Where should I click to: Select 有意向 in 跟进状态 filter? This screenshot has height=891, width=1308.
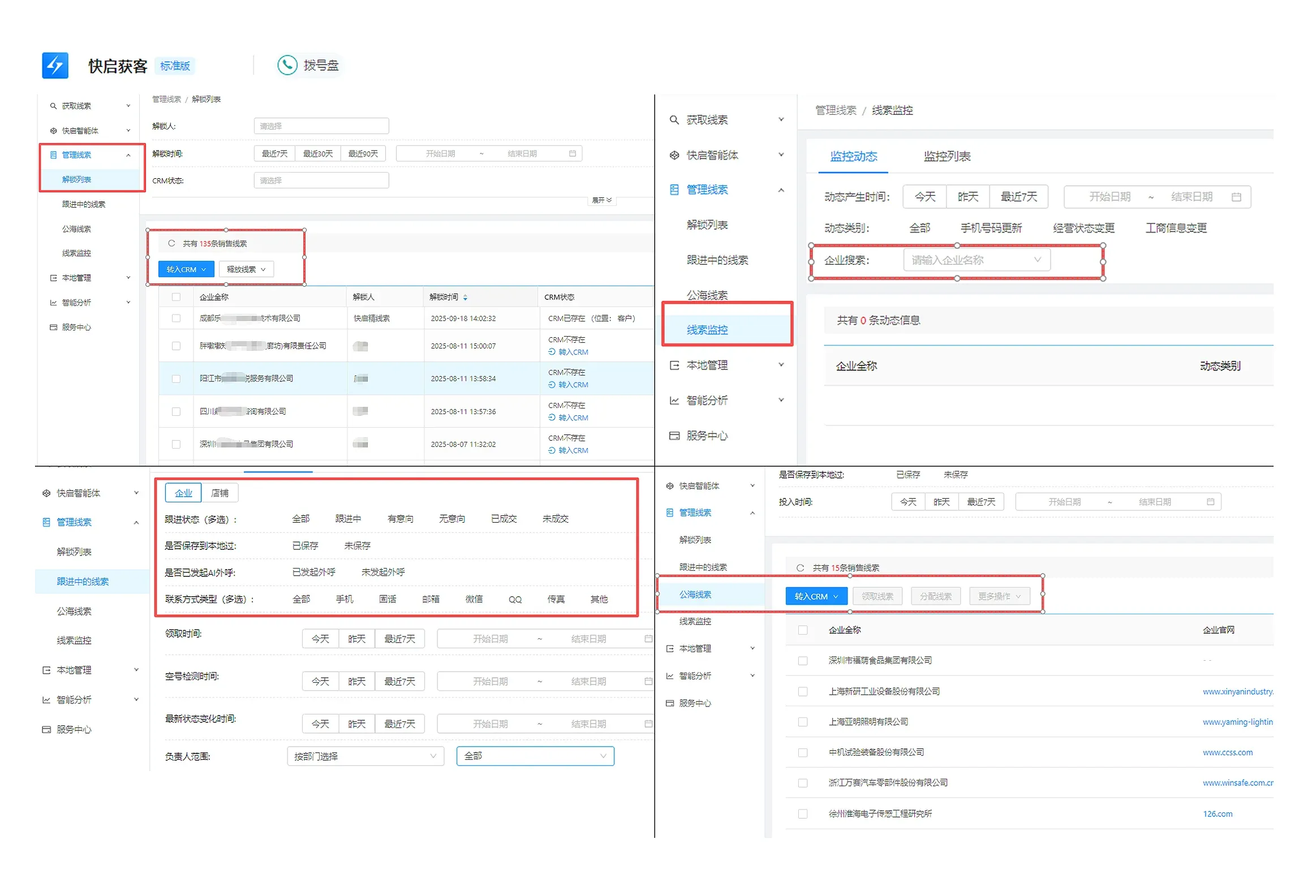point(400,519)
